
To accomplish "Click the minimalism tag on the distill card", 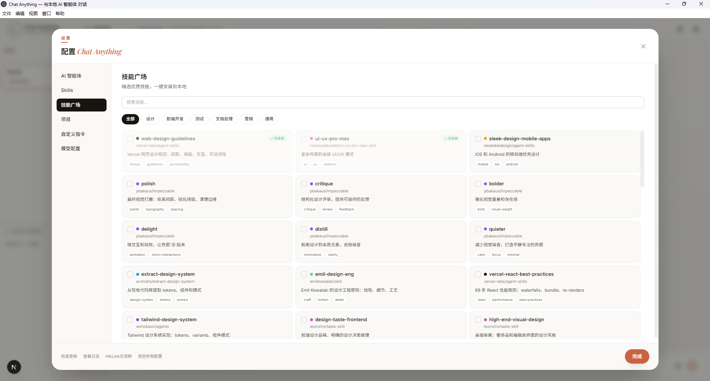I will 313,255.
